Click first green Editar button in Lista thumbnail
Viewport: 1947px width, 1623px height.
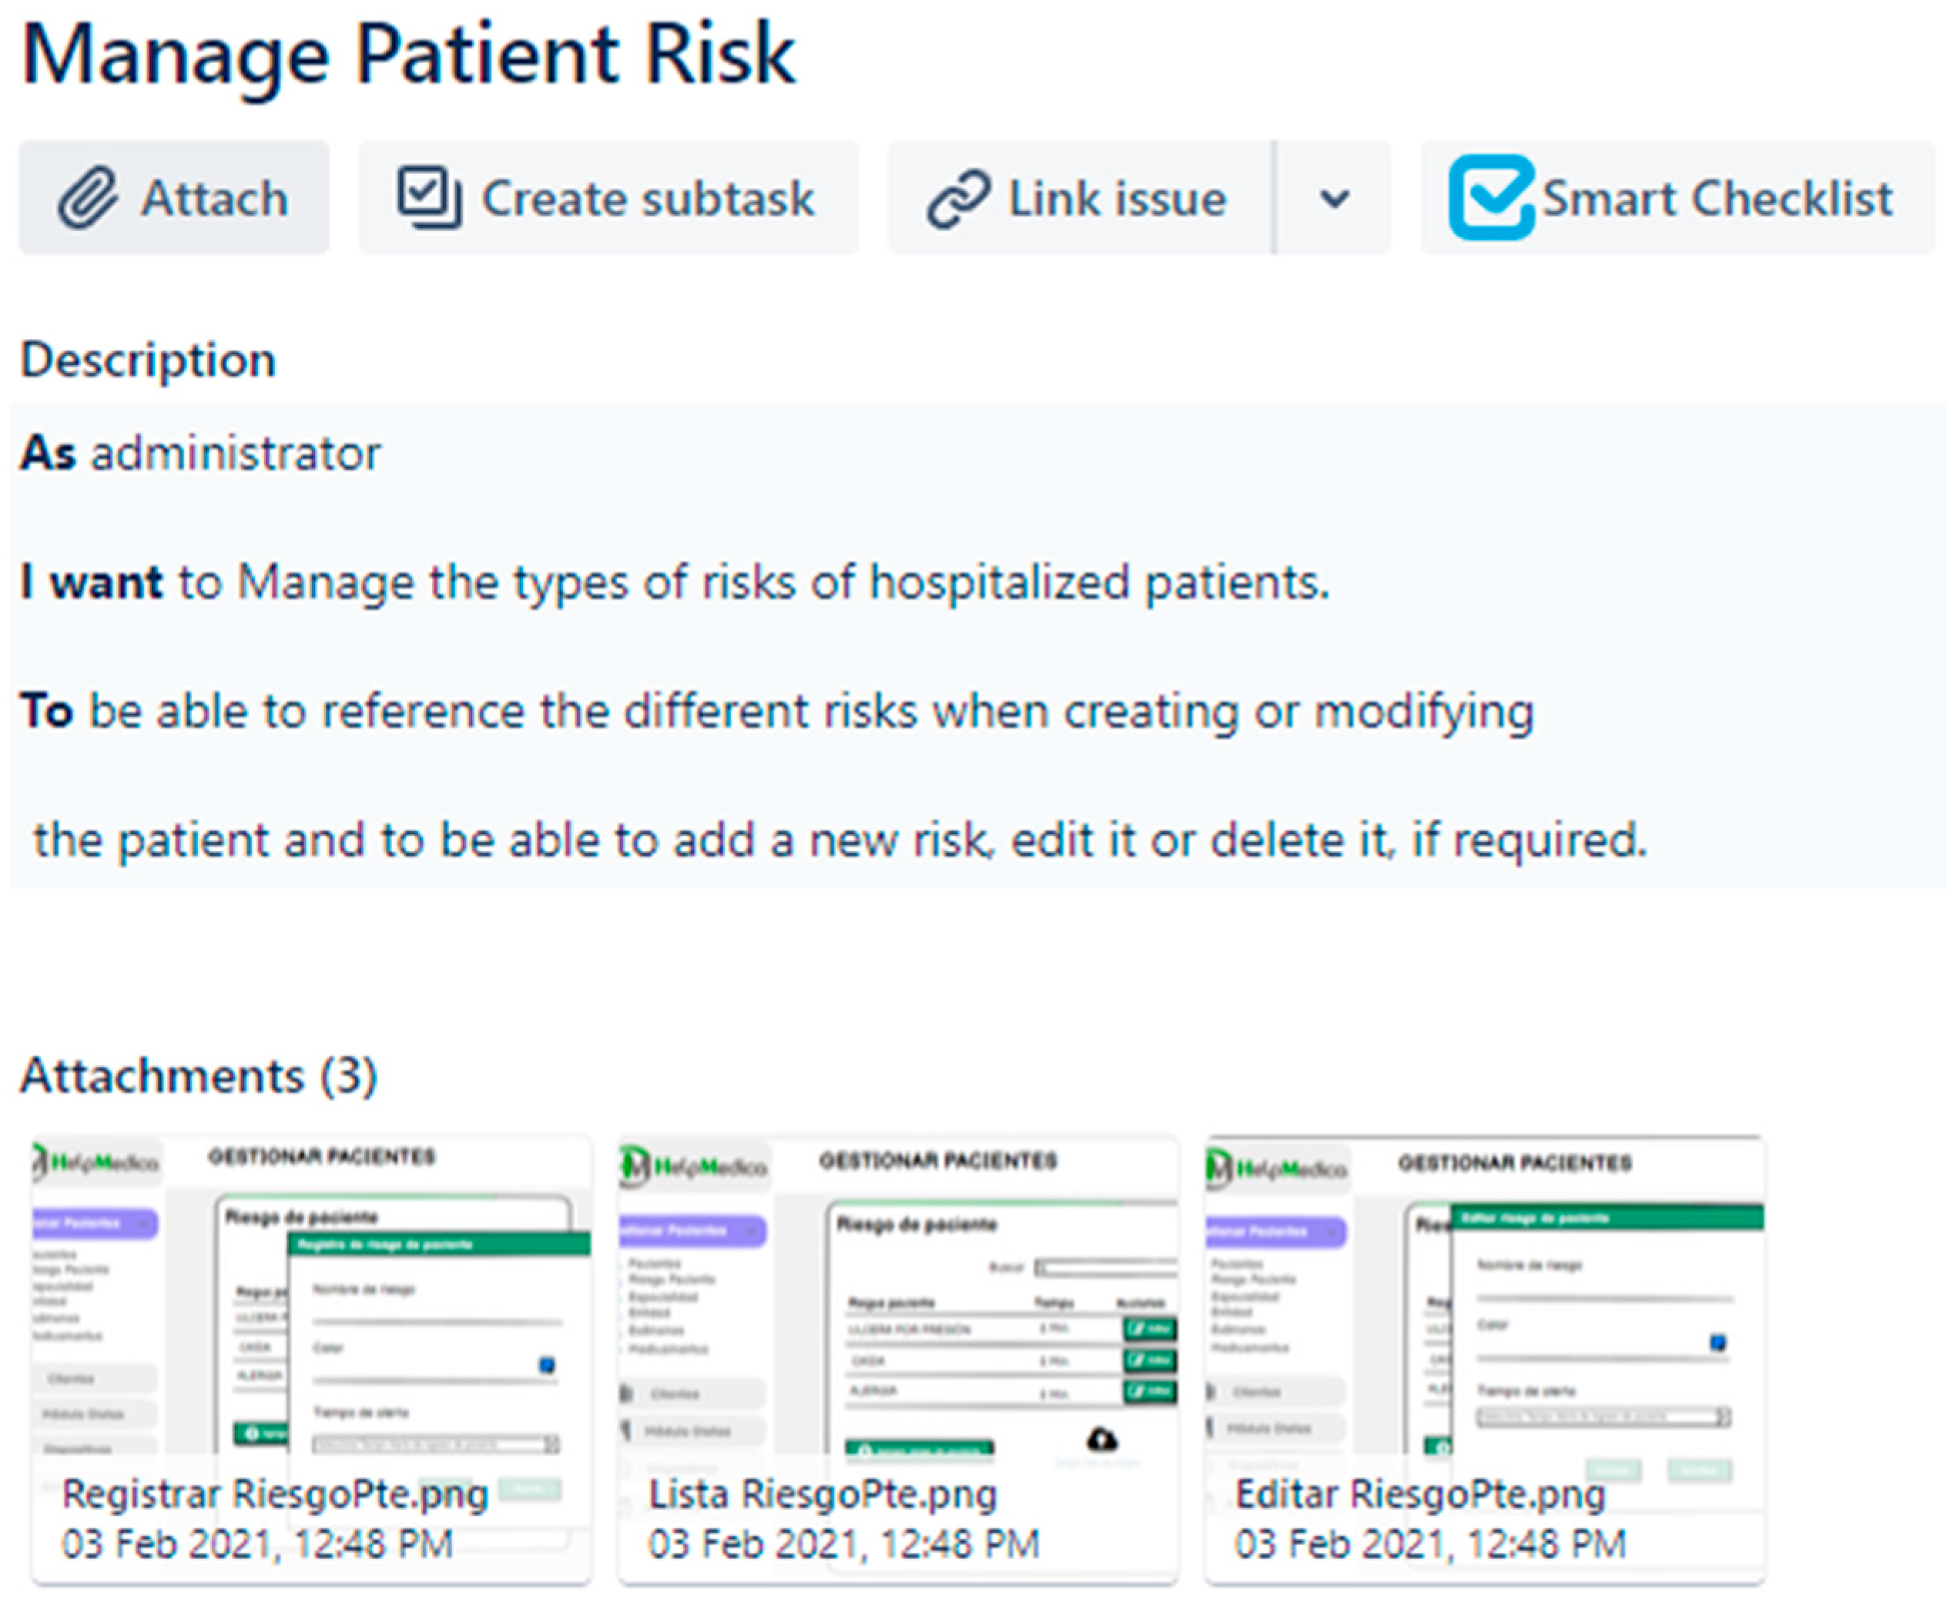(1150, 1329)
